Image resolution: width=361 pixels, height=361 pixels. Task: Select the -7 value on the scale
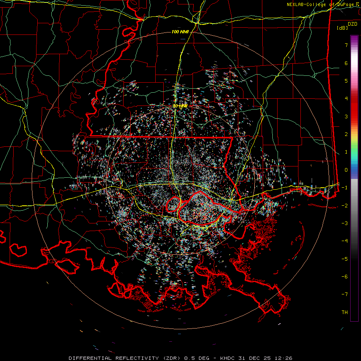click(x=345, y=294)
